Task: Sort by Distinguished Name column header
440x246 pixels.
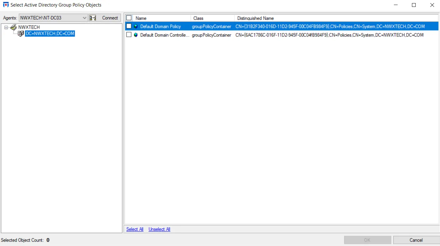Action: coord(336,18)
